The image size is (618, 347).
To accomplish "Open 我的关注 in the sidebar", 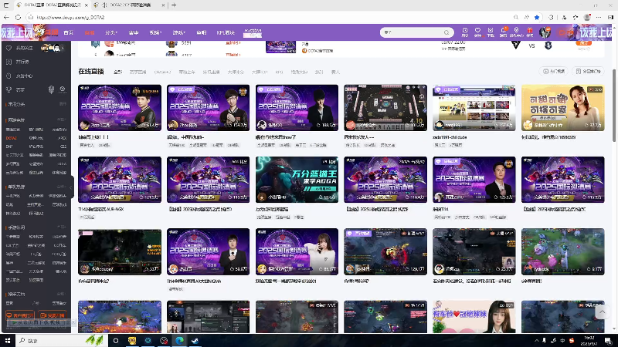I will click(x=25, y=48).
